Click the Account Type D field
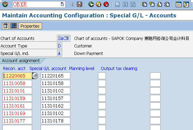193x130 pixels. [59, 46]
